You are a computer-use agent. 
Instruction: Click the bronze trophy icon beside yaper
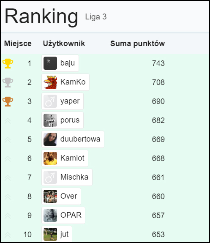8,101
